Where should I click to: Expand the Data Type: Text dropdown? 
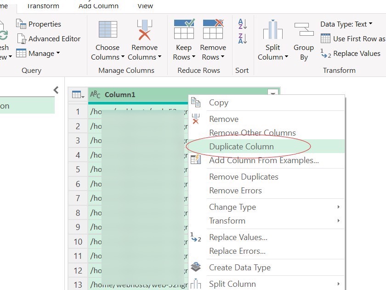346,24
